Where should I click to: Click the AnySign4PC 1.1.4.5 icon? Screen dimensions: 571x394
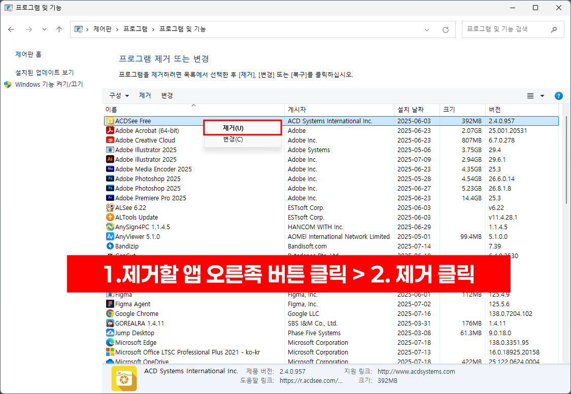[x=110, y=227]
